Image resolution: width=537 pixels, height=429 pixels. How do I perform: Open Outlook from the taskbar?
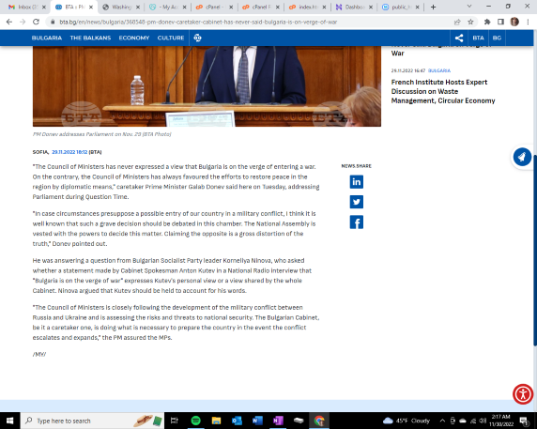(237, 421)
